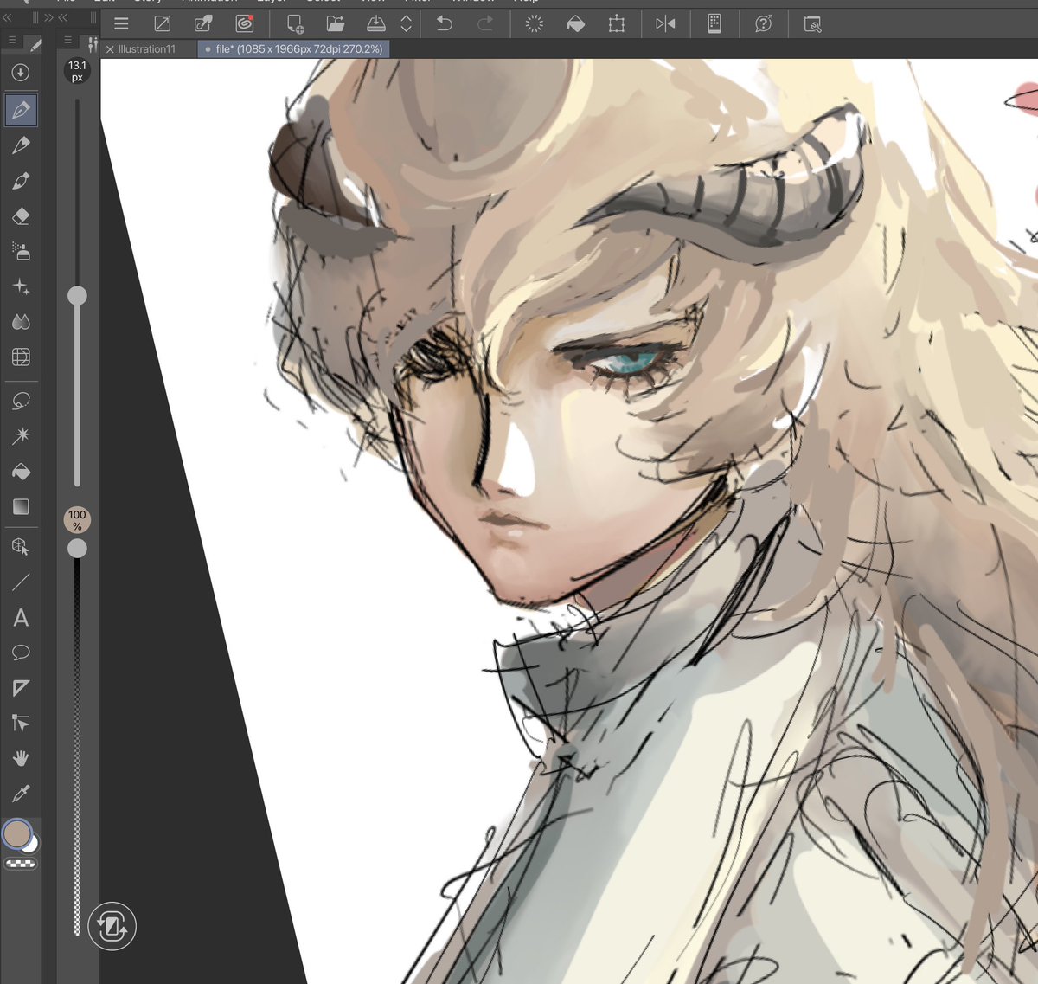Viewport: 1038px width, 984px height.
Task: Select the Text tool
Action: coord(21,618)
